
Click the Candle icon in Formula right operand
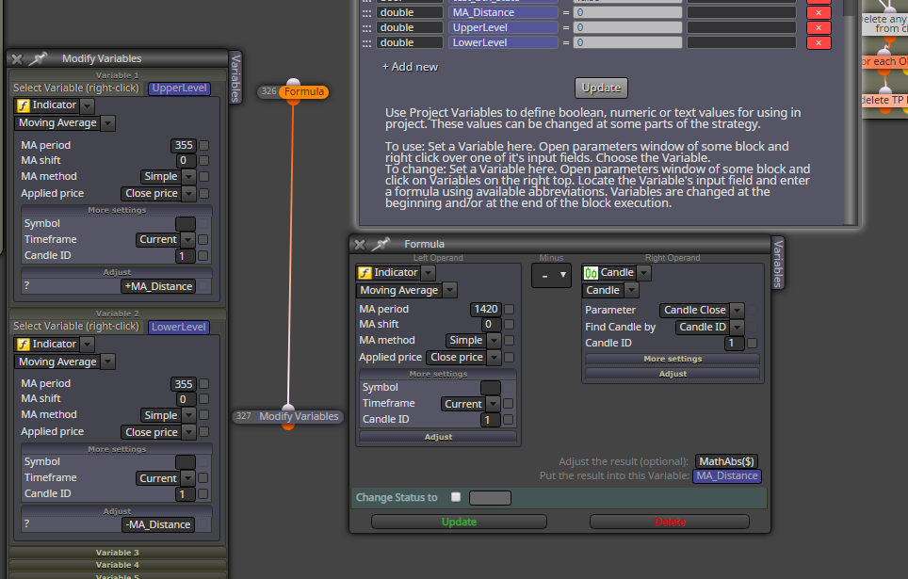tap(591, 273)
